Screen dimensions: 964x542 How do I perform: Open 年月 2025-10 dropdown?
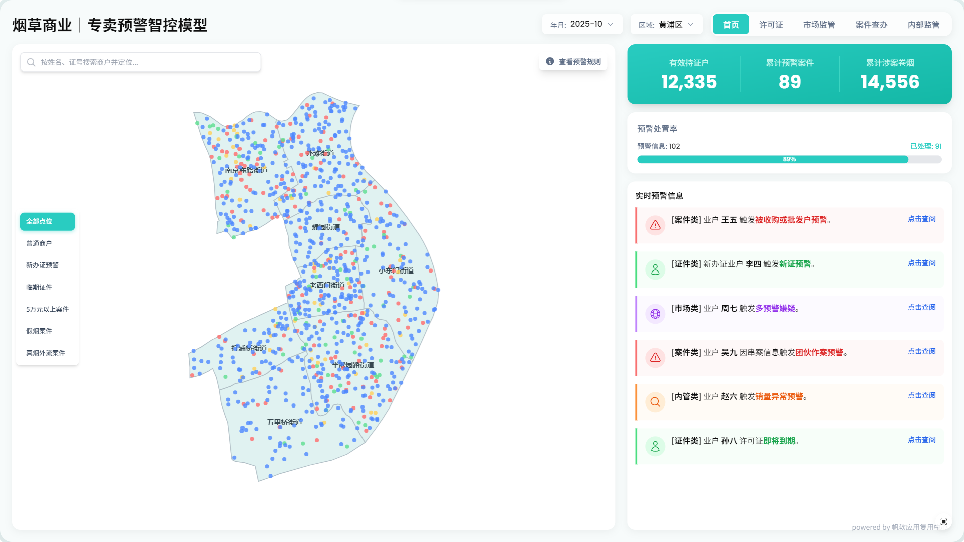(x=582, y=24)
